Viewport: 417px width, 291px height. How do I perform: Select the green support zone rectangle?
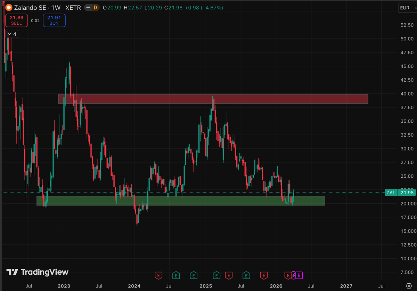tap(181, 201)
